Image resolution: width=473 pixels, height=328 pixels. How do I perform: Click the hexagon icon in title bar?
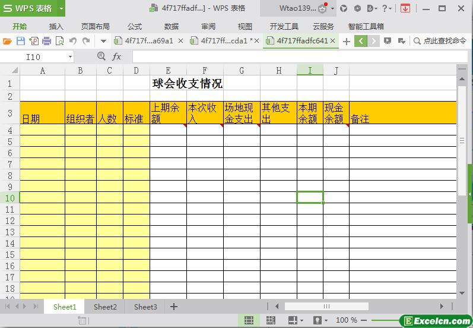[357, 8]
